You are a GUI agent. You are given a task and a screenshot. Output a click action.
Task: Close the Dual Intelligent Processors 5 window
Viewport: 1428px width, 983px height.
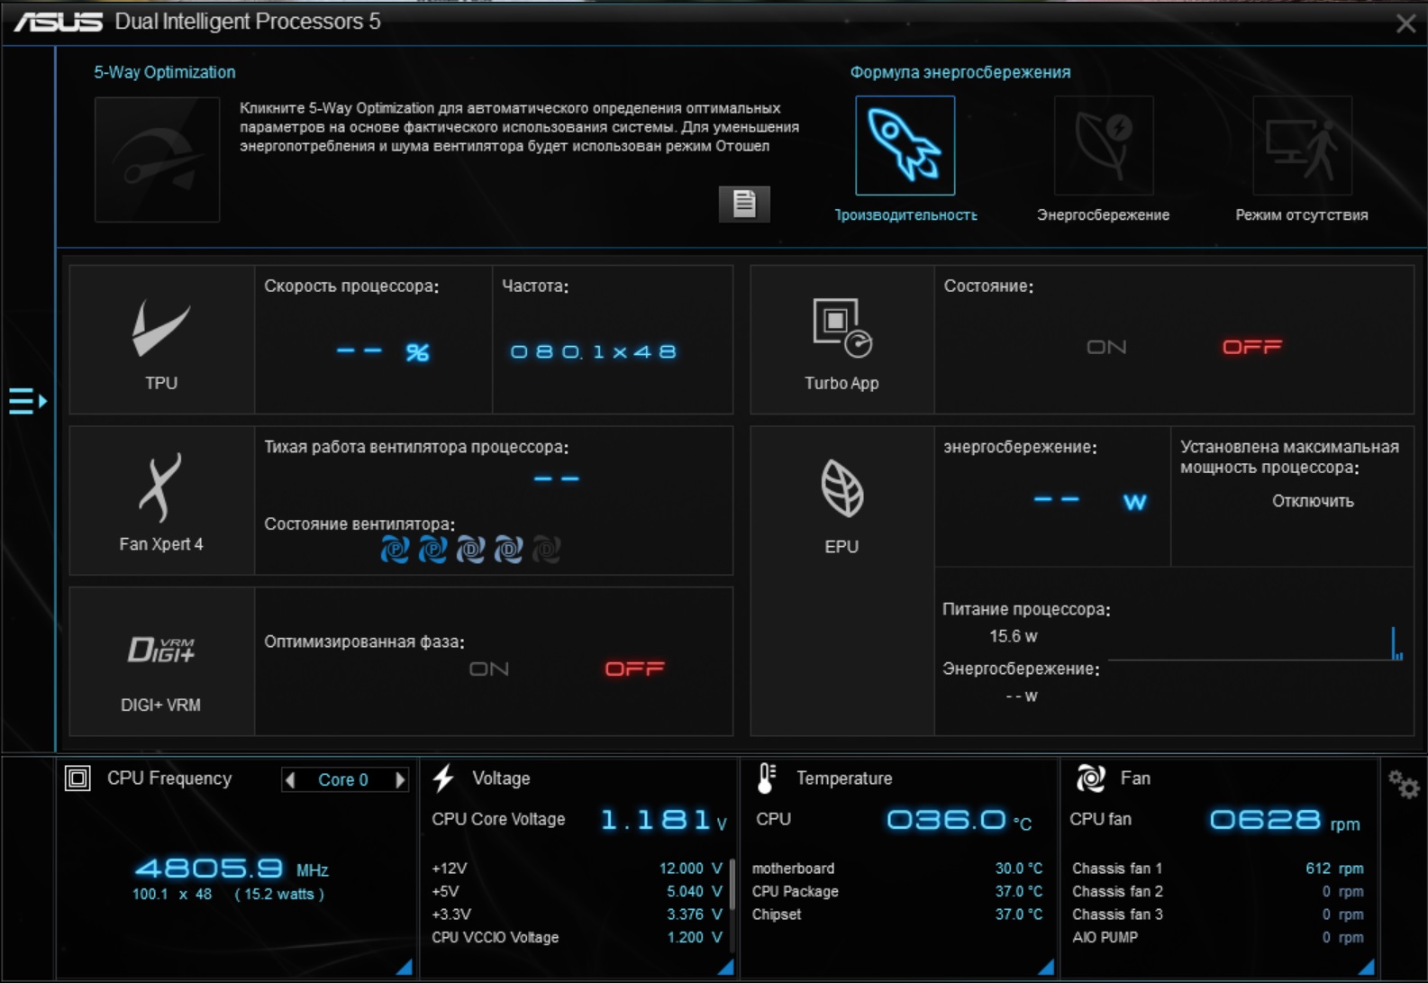[x=1405, y=23]
